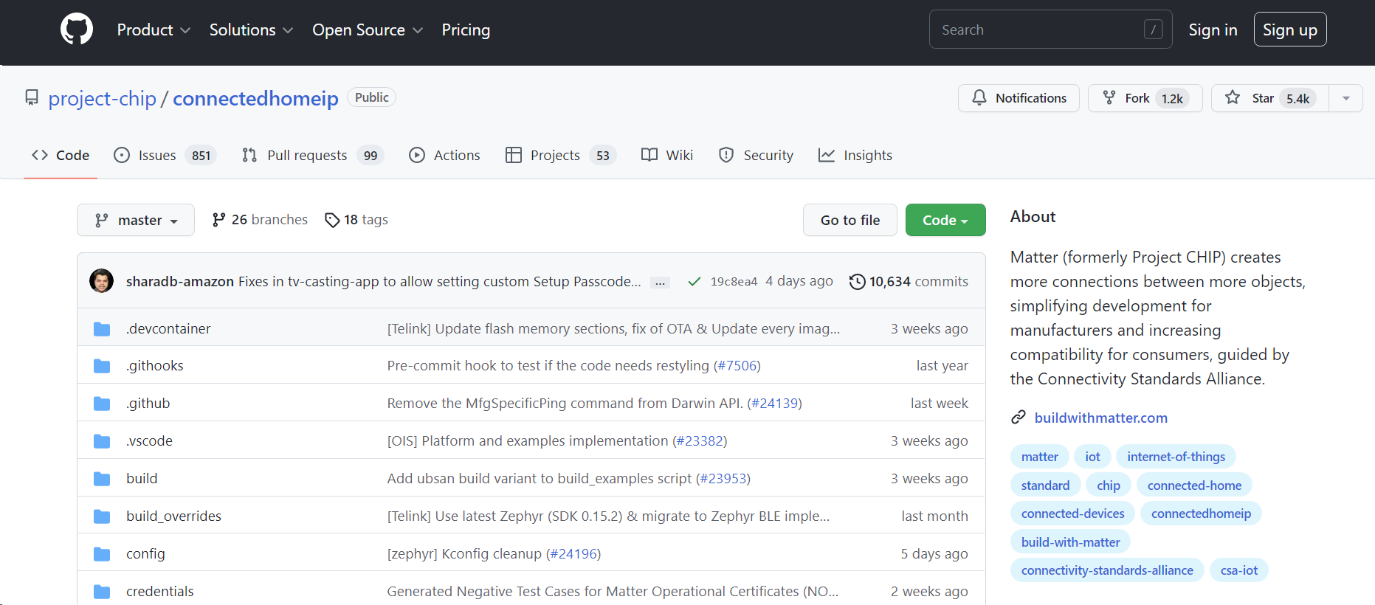
Task: Click the commit history clock icon
Action: [857, 282]
